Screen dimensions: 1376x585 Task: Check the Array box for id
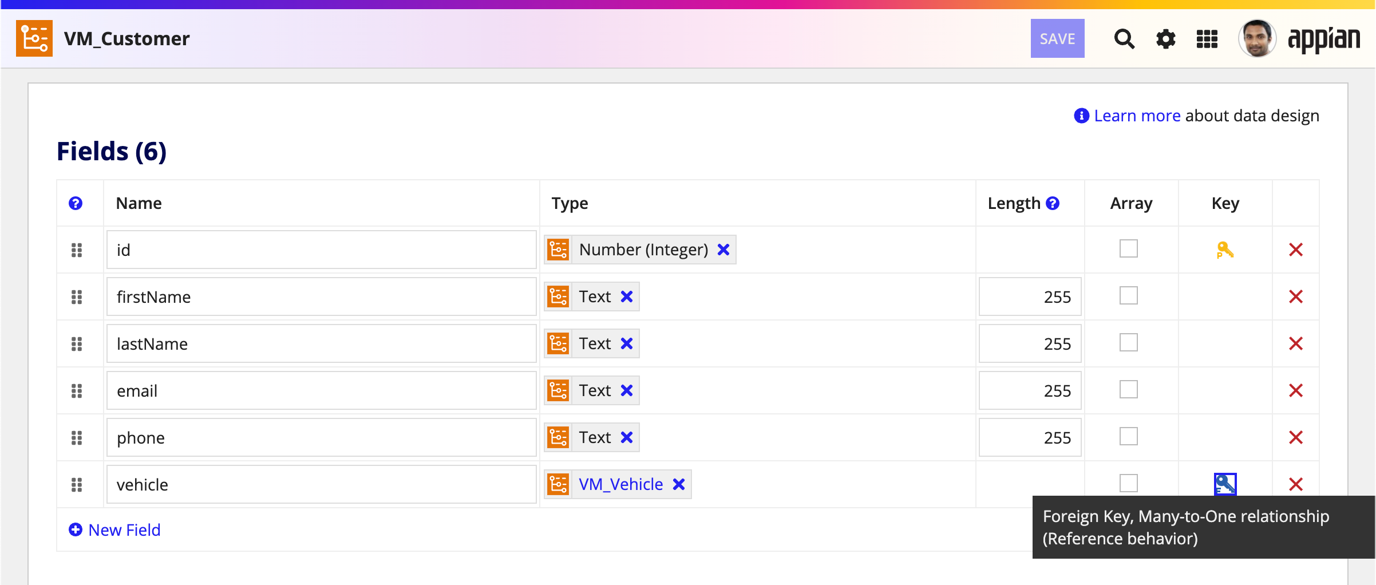1129,248
